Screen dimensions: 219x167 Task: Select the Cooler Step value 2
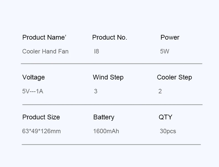point(160,91)
